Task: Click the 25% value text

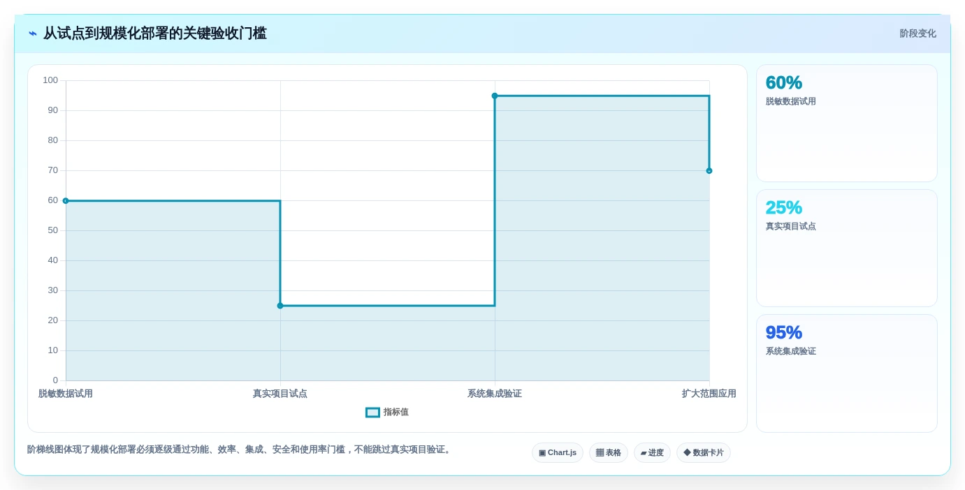Action: pos(784,208)
